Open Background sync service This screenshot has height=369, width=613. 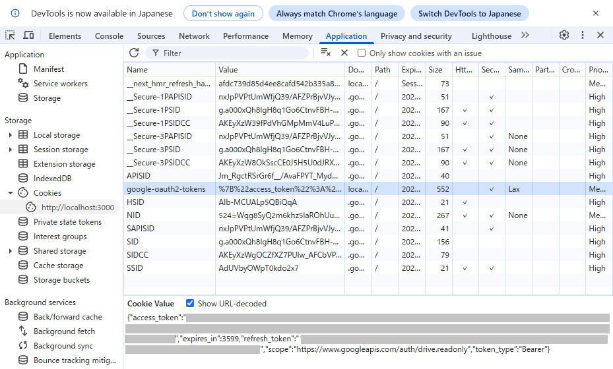click(x=63, y=346)
